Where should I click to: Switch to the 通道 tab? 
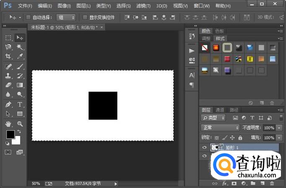point(220,110)
